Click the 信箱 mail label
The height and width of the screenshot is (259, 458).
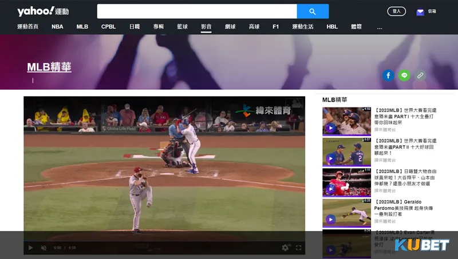coord(432,11)
